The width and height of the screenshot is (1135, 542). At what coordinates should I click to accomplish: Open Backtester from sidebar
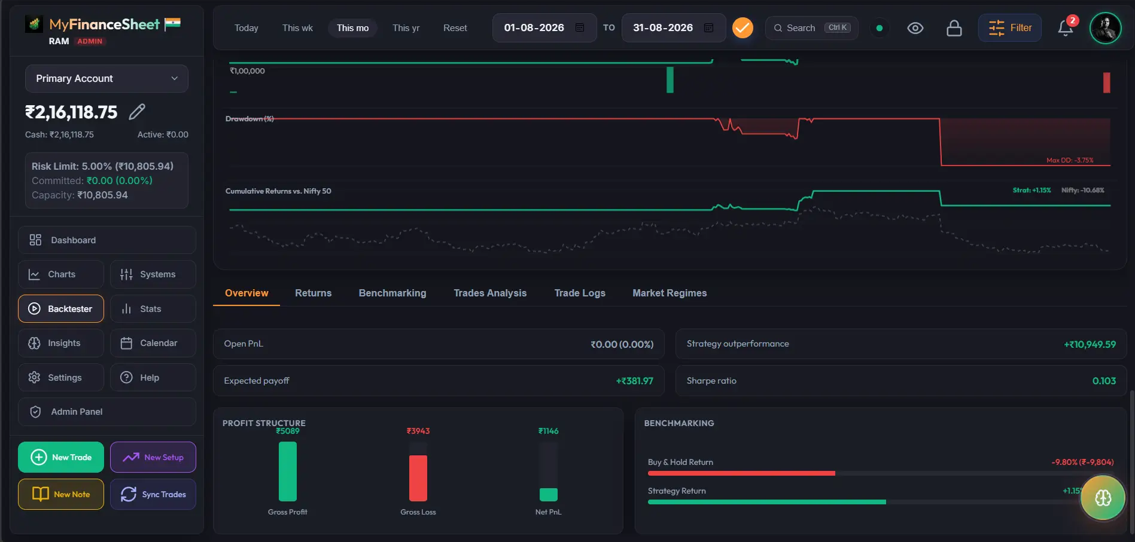click(x=60, y=308)
